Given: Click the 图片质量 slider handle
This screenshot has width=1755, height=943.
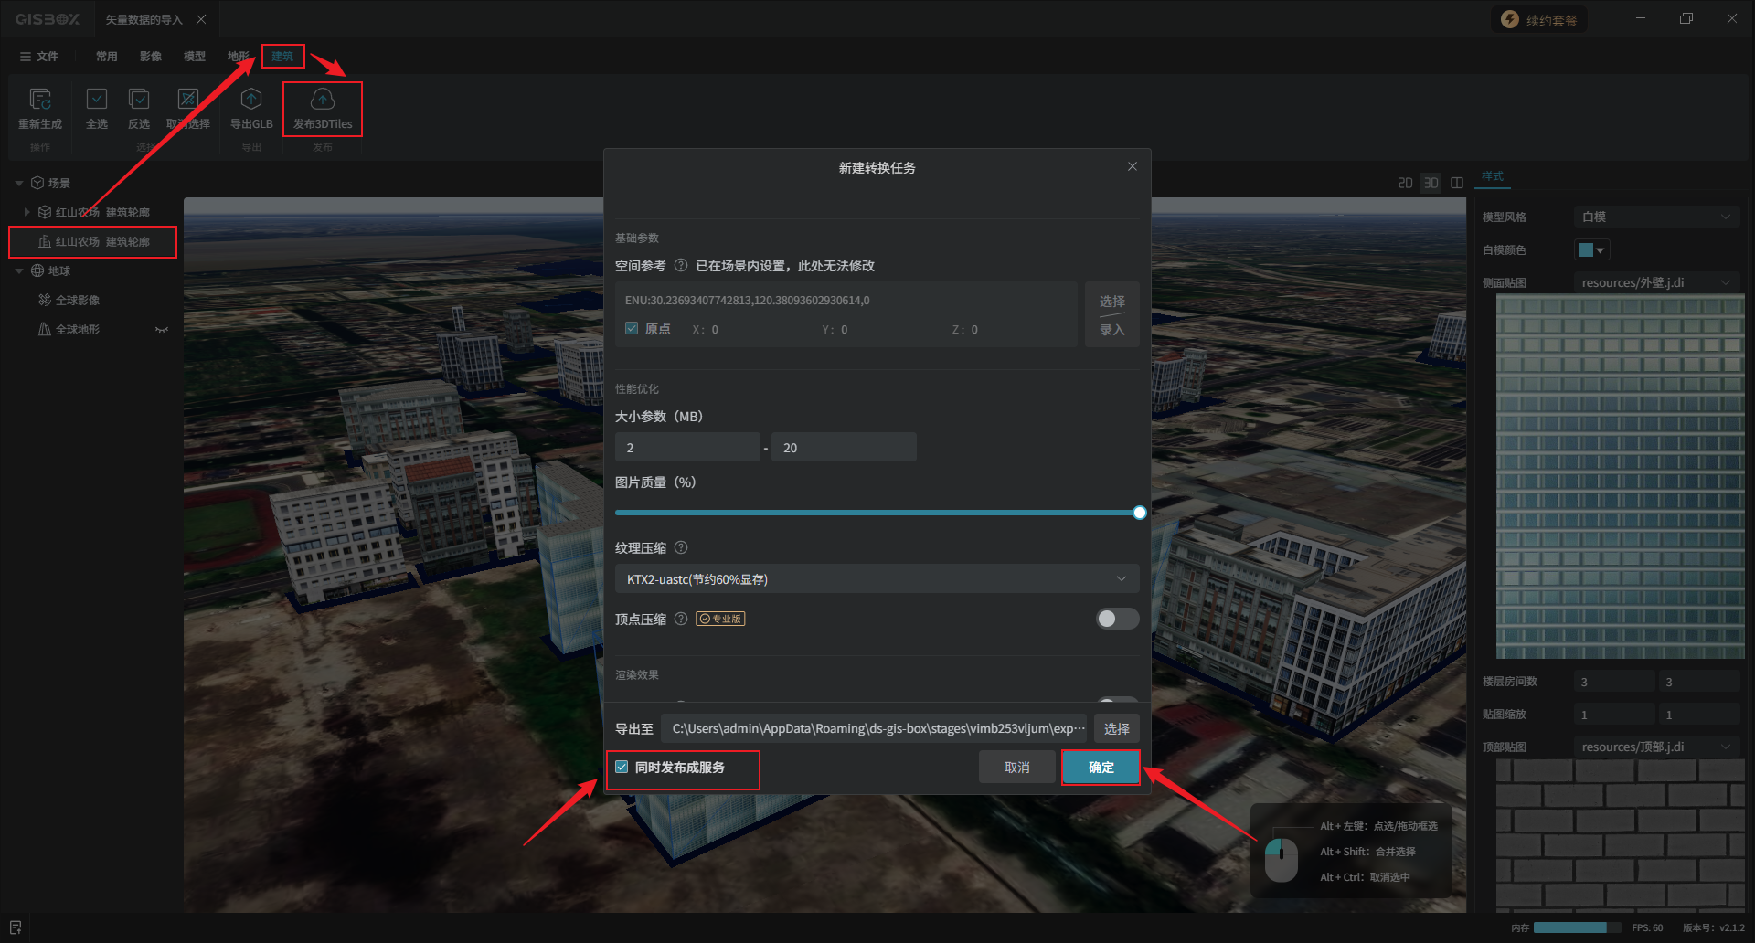Looking at the screenshot, I should pos(1139,513).
